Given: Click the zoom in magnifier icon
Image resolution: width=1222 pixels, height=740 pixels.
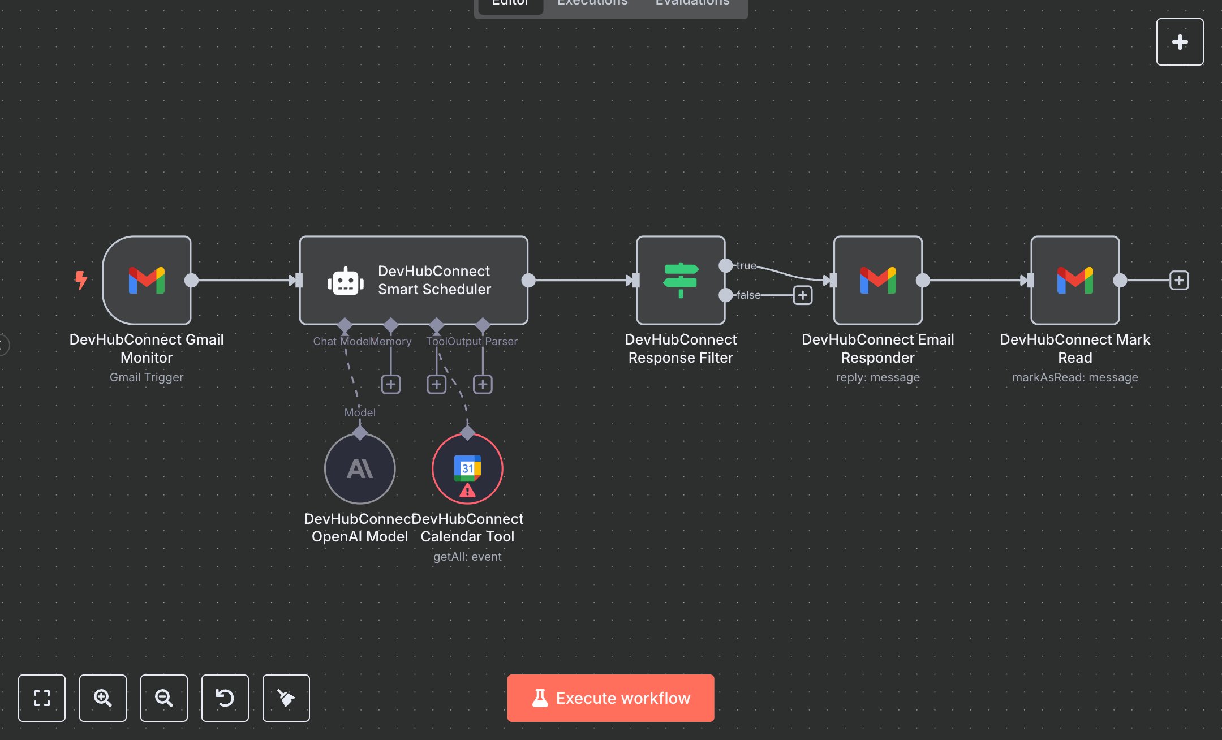Looking at the screenshot, I should coord(103,698).
